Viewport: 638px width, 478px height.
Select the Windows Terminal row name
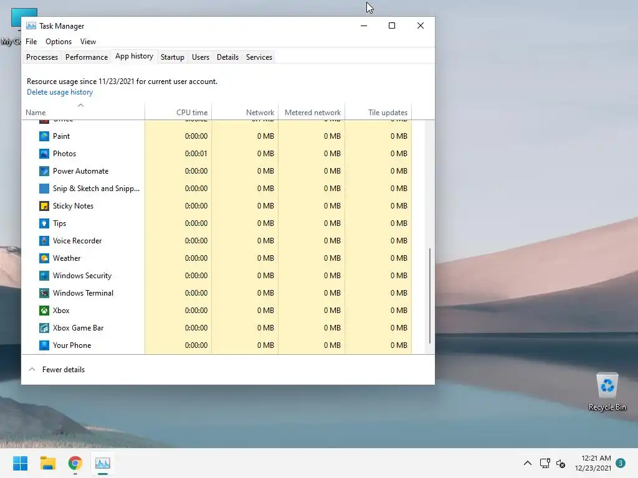83,293
